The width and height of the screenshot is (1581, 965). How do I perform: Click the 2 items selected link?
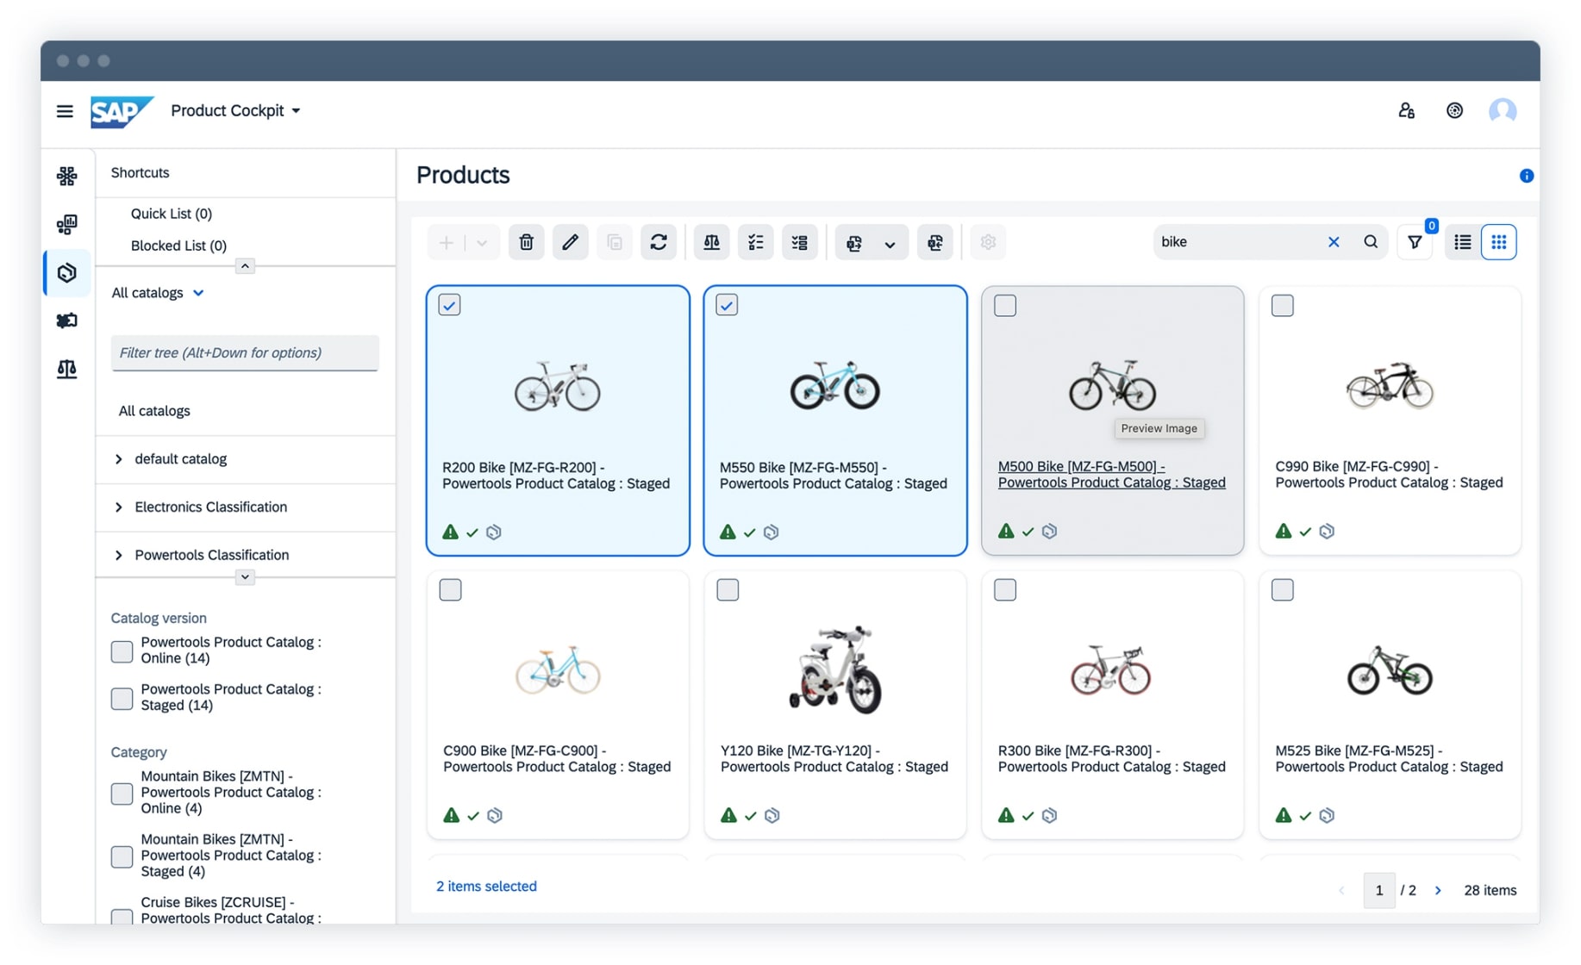pyautogui.click(x=486, y=887)
